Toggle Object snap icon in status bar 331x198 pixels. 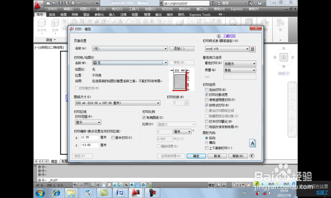pos(103,185)
